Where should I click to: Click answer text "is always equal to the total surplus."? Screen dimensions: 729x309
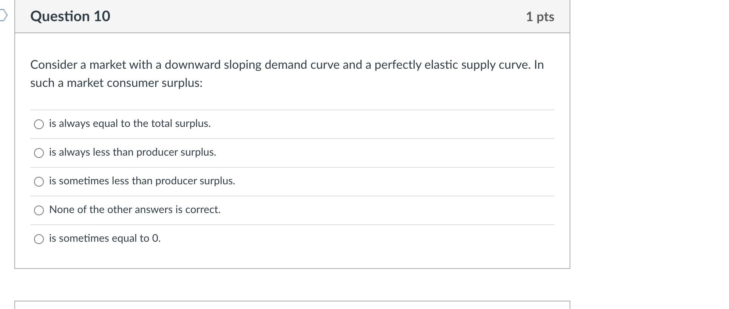[x=130, y=124]
